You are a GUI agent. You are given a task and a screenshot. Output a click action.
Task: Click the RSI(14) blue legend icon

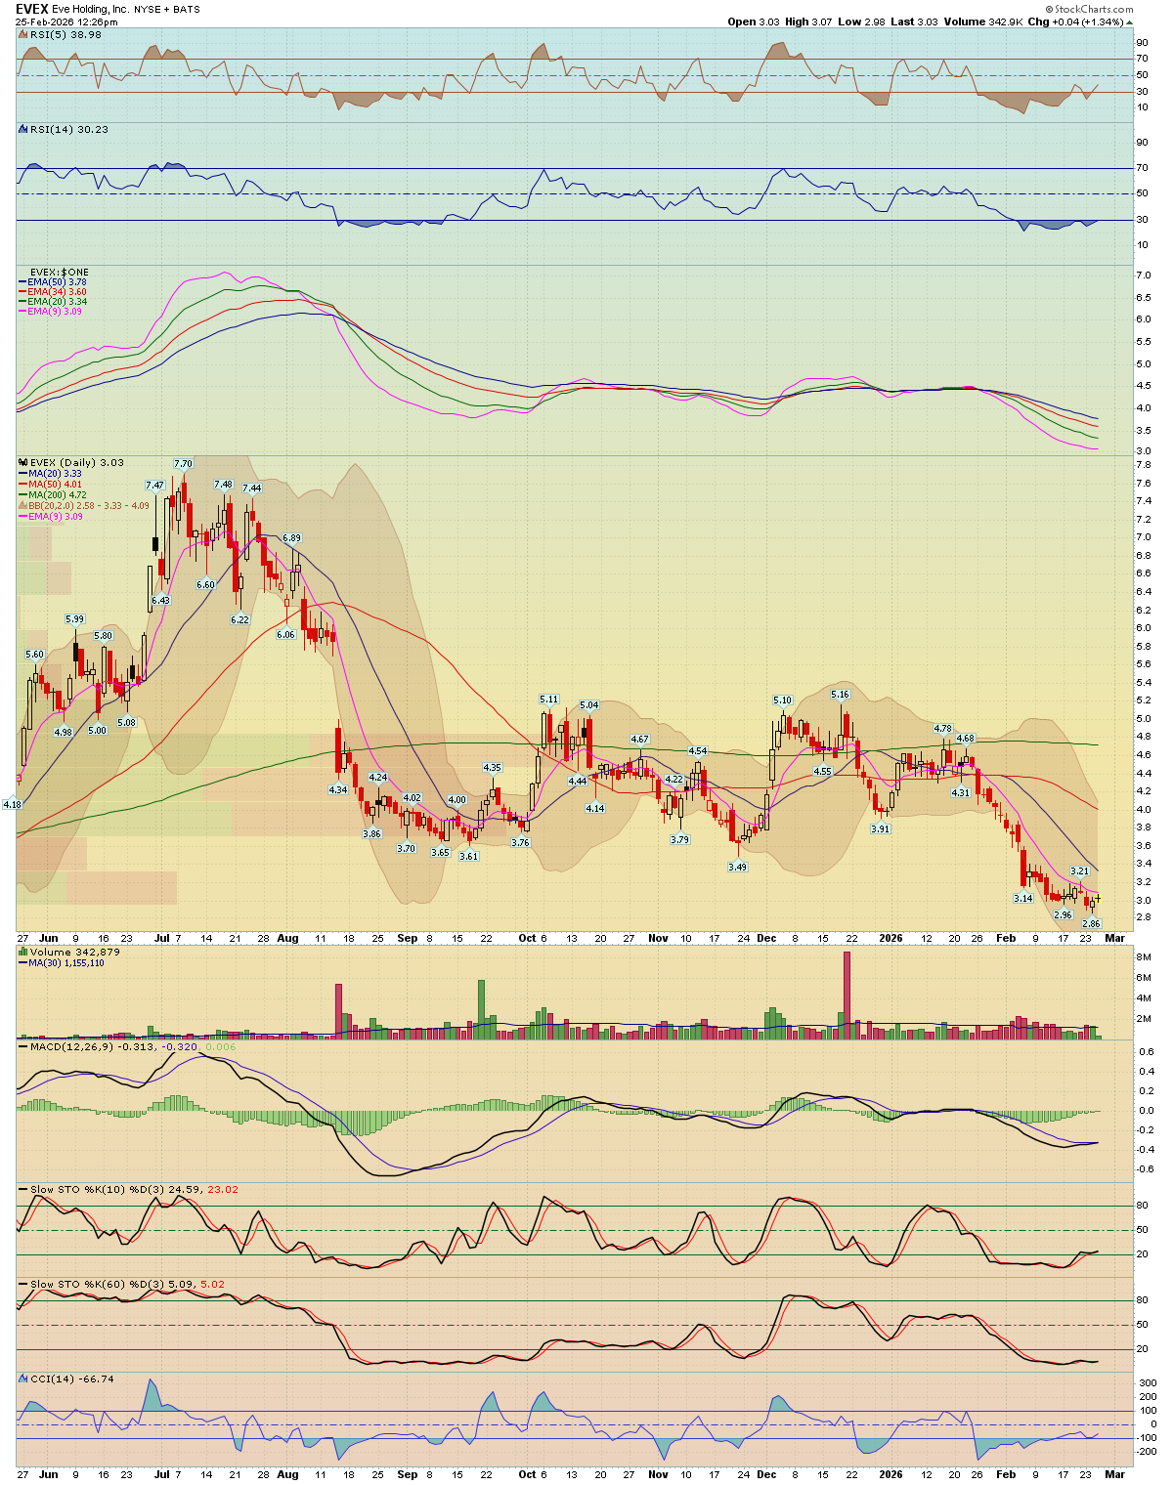23,129
